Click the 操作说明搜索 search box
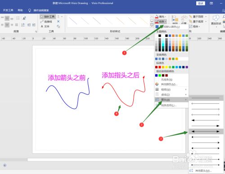Viewport: 225px width, 174px height. pos(41,10)
